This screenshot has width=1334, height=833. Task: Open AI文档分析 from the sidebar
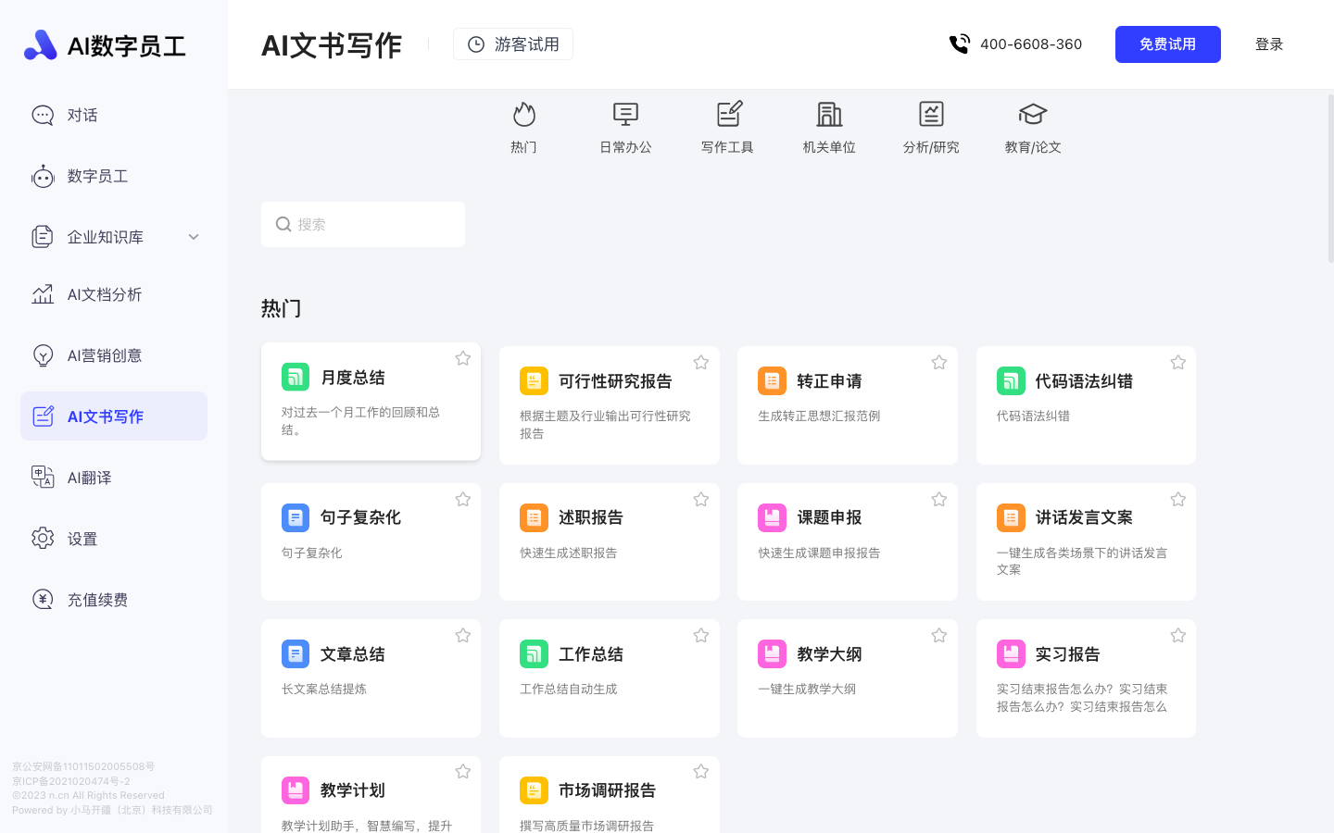(102, 294)
